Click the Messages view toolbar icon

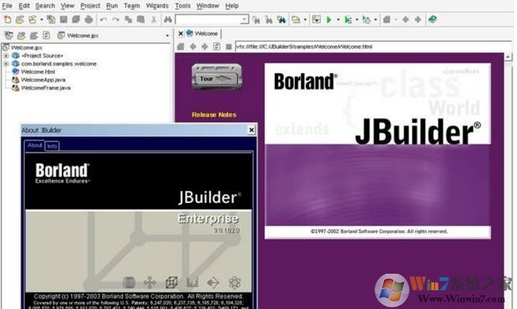(296, 19)
